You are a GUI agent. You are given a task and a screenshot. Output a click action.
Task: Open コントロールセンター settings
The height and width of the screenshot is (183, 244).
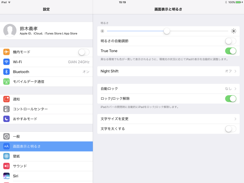click(x=46, y=109)
